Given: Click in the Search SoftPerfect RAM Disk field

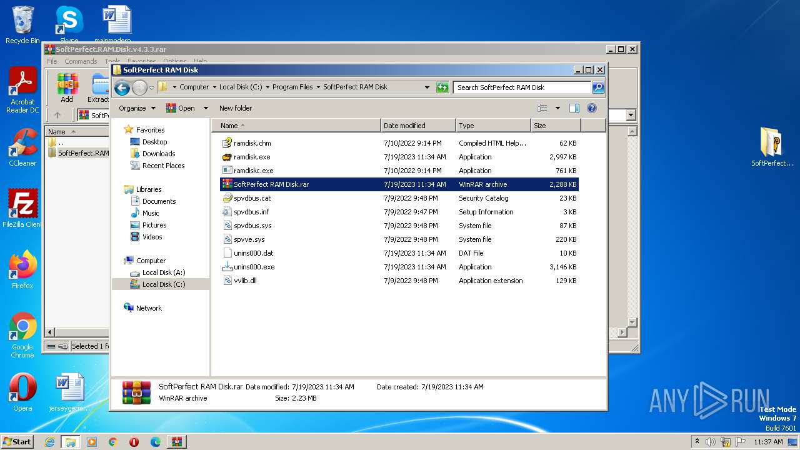Looking at the screenshot, I should 522,87.
